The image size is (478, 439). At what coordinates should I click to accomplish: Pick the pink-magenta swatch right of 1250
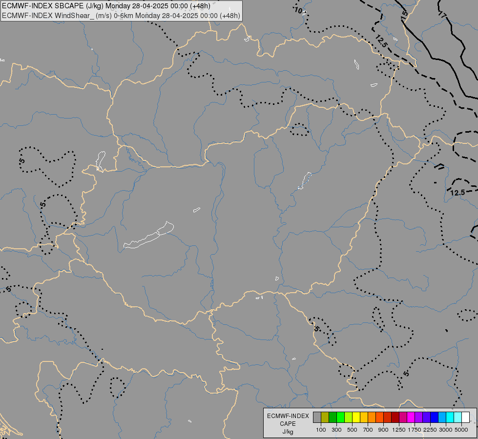tap(403, 417)
